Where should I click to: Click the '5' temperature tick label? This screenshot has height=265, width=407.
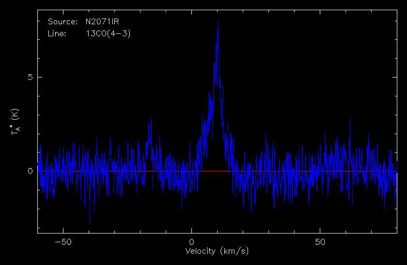coord(31,78)
